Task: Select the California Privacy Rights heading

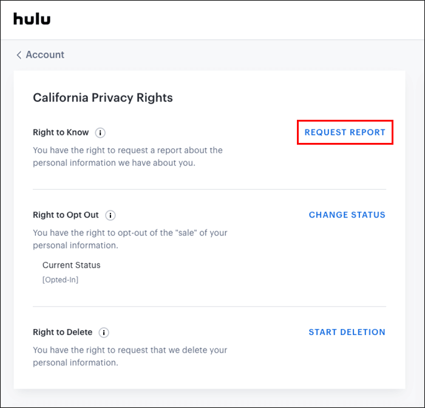Action: pos(103,97)
